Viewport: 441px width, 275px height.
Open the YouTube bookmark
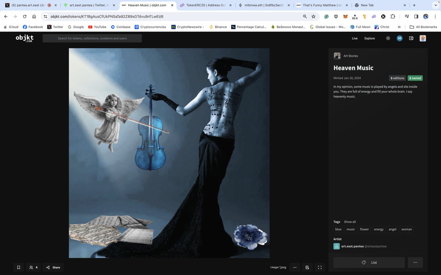(x=97, y=27)
